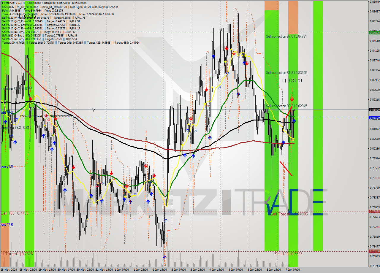The image size is (380, 273).
Task: Click the red 0.76280 price tag
Action: [374, 251]
